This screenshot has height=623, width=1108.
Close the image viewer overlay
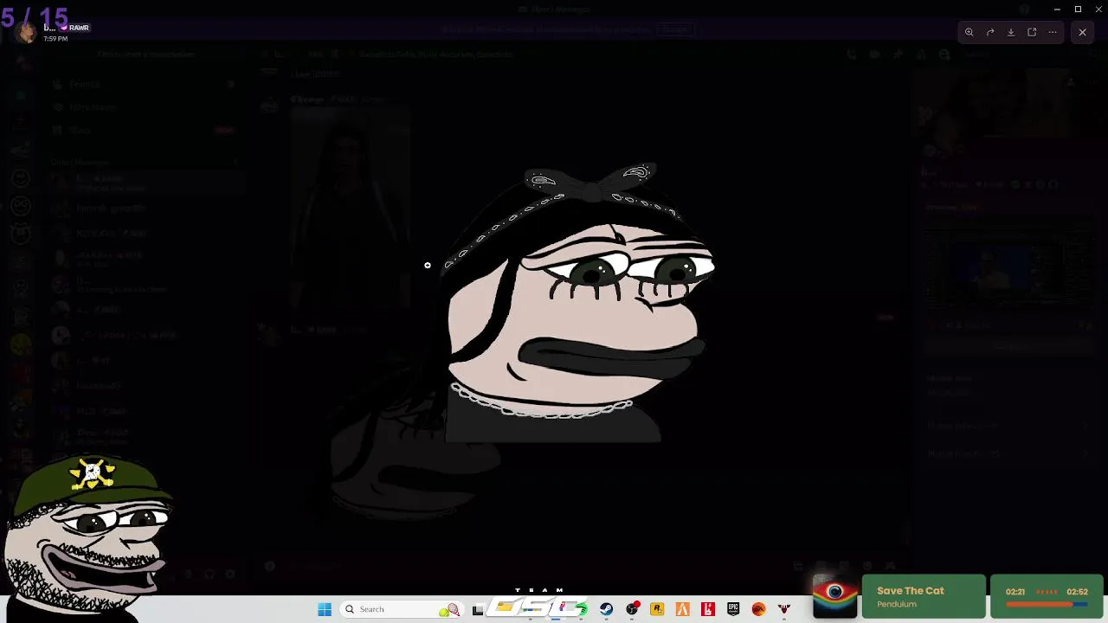coord(1082,32)
